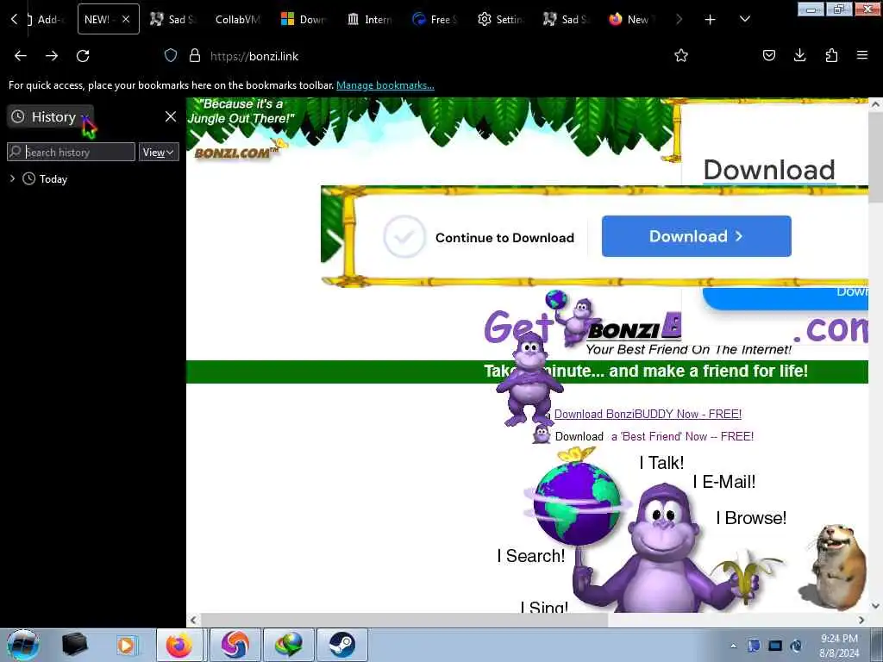Viewport: 883px width, 662px height.
Task: Click the spinning globe image
Action: click(577, 503)
